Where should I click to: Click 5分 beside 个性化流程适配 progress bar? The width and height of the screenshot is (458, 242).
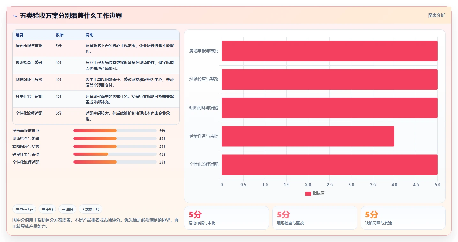(162, 162)
